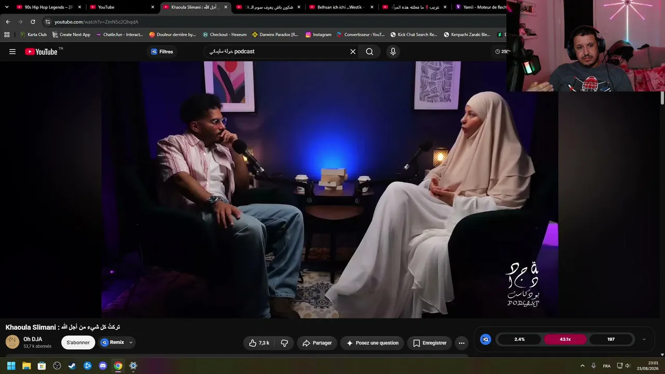Click the browser address bar URL

coord(96,22)
